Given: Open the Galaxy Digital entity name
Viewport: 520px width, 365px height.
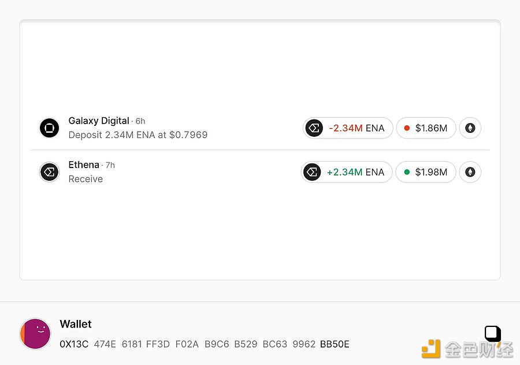Looking at the screenshot, I should tap(99, 121).
